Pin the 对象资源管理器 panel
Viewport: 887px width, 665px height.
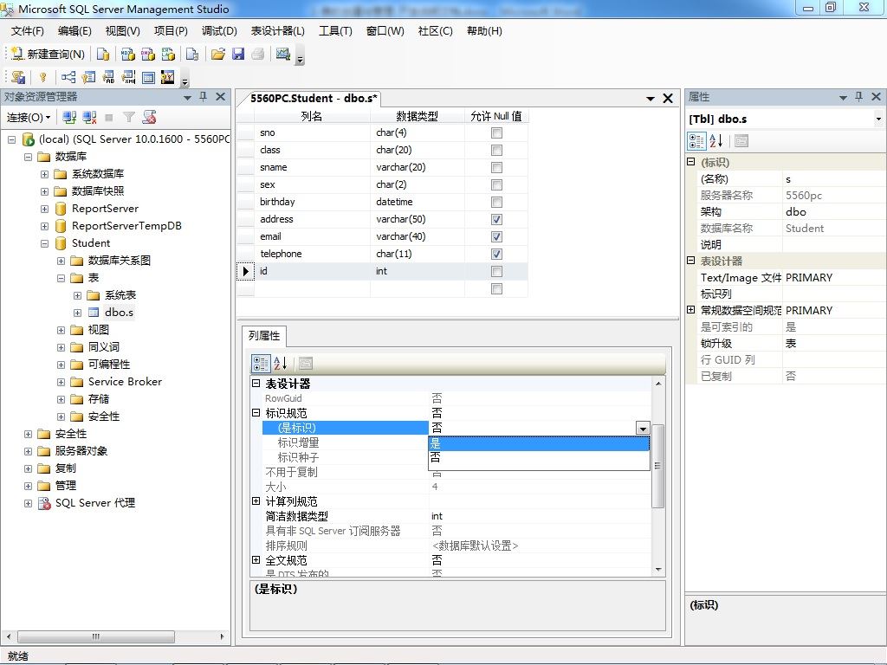(x=204, y=97)
